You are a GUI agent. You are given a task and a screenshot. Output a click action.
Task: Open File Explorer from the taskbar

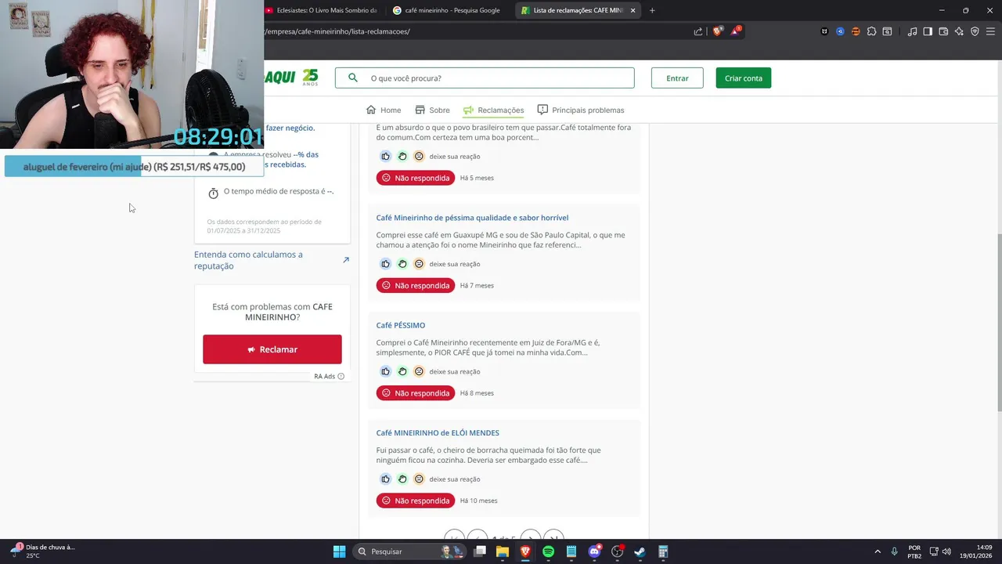tap(503, 551)
